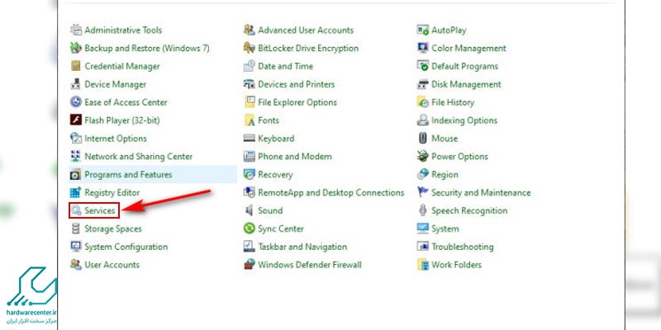The image size is (661, 330).
Task: Click the Security and Maintenance flag icon
Action: 423,193
